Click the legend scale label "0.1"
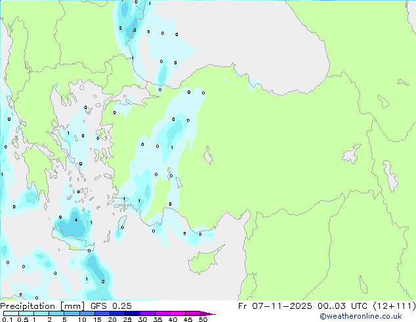The image size is (416, 322). tap(7, 319)
